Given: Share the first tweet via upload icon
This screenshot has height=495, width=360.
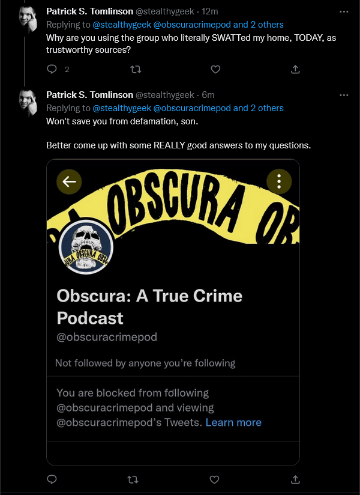Looking at the screenshot, I should point(295,69).
